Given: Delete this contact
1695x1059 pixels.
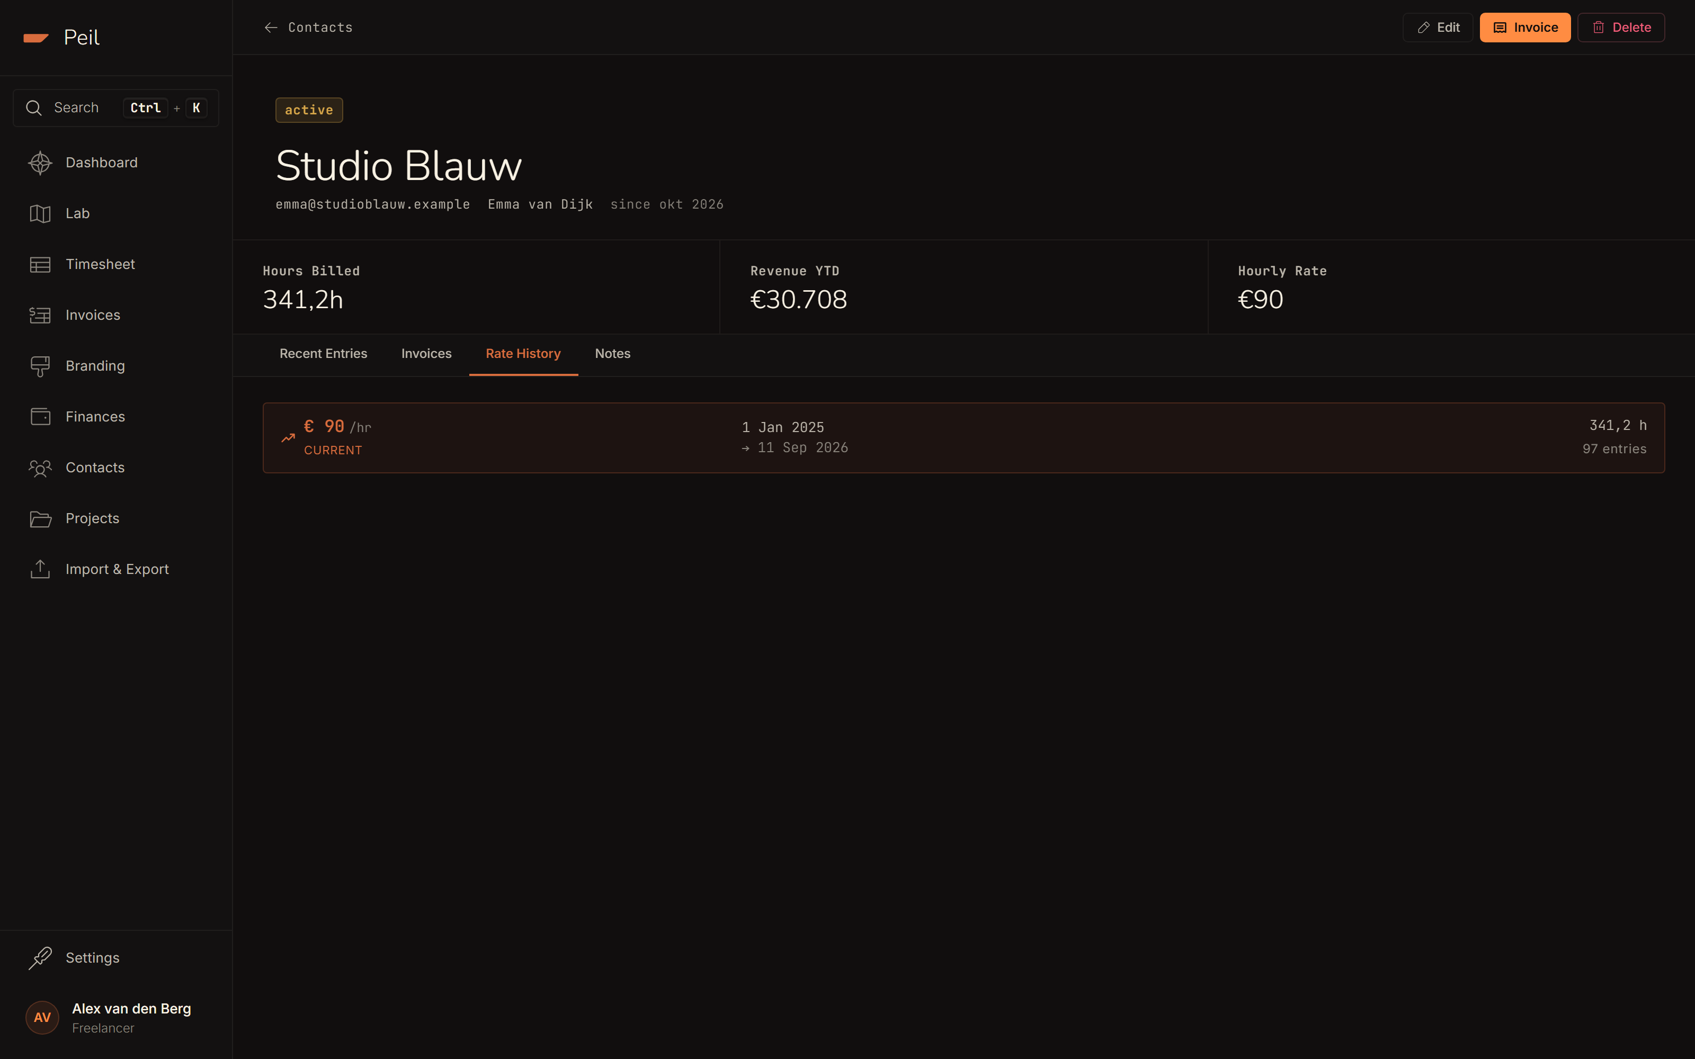Looking at the screenshot, I should 1621,28.
